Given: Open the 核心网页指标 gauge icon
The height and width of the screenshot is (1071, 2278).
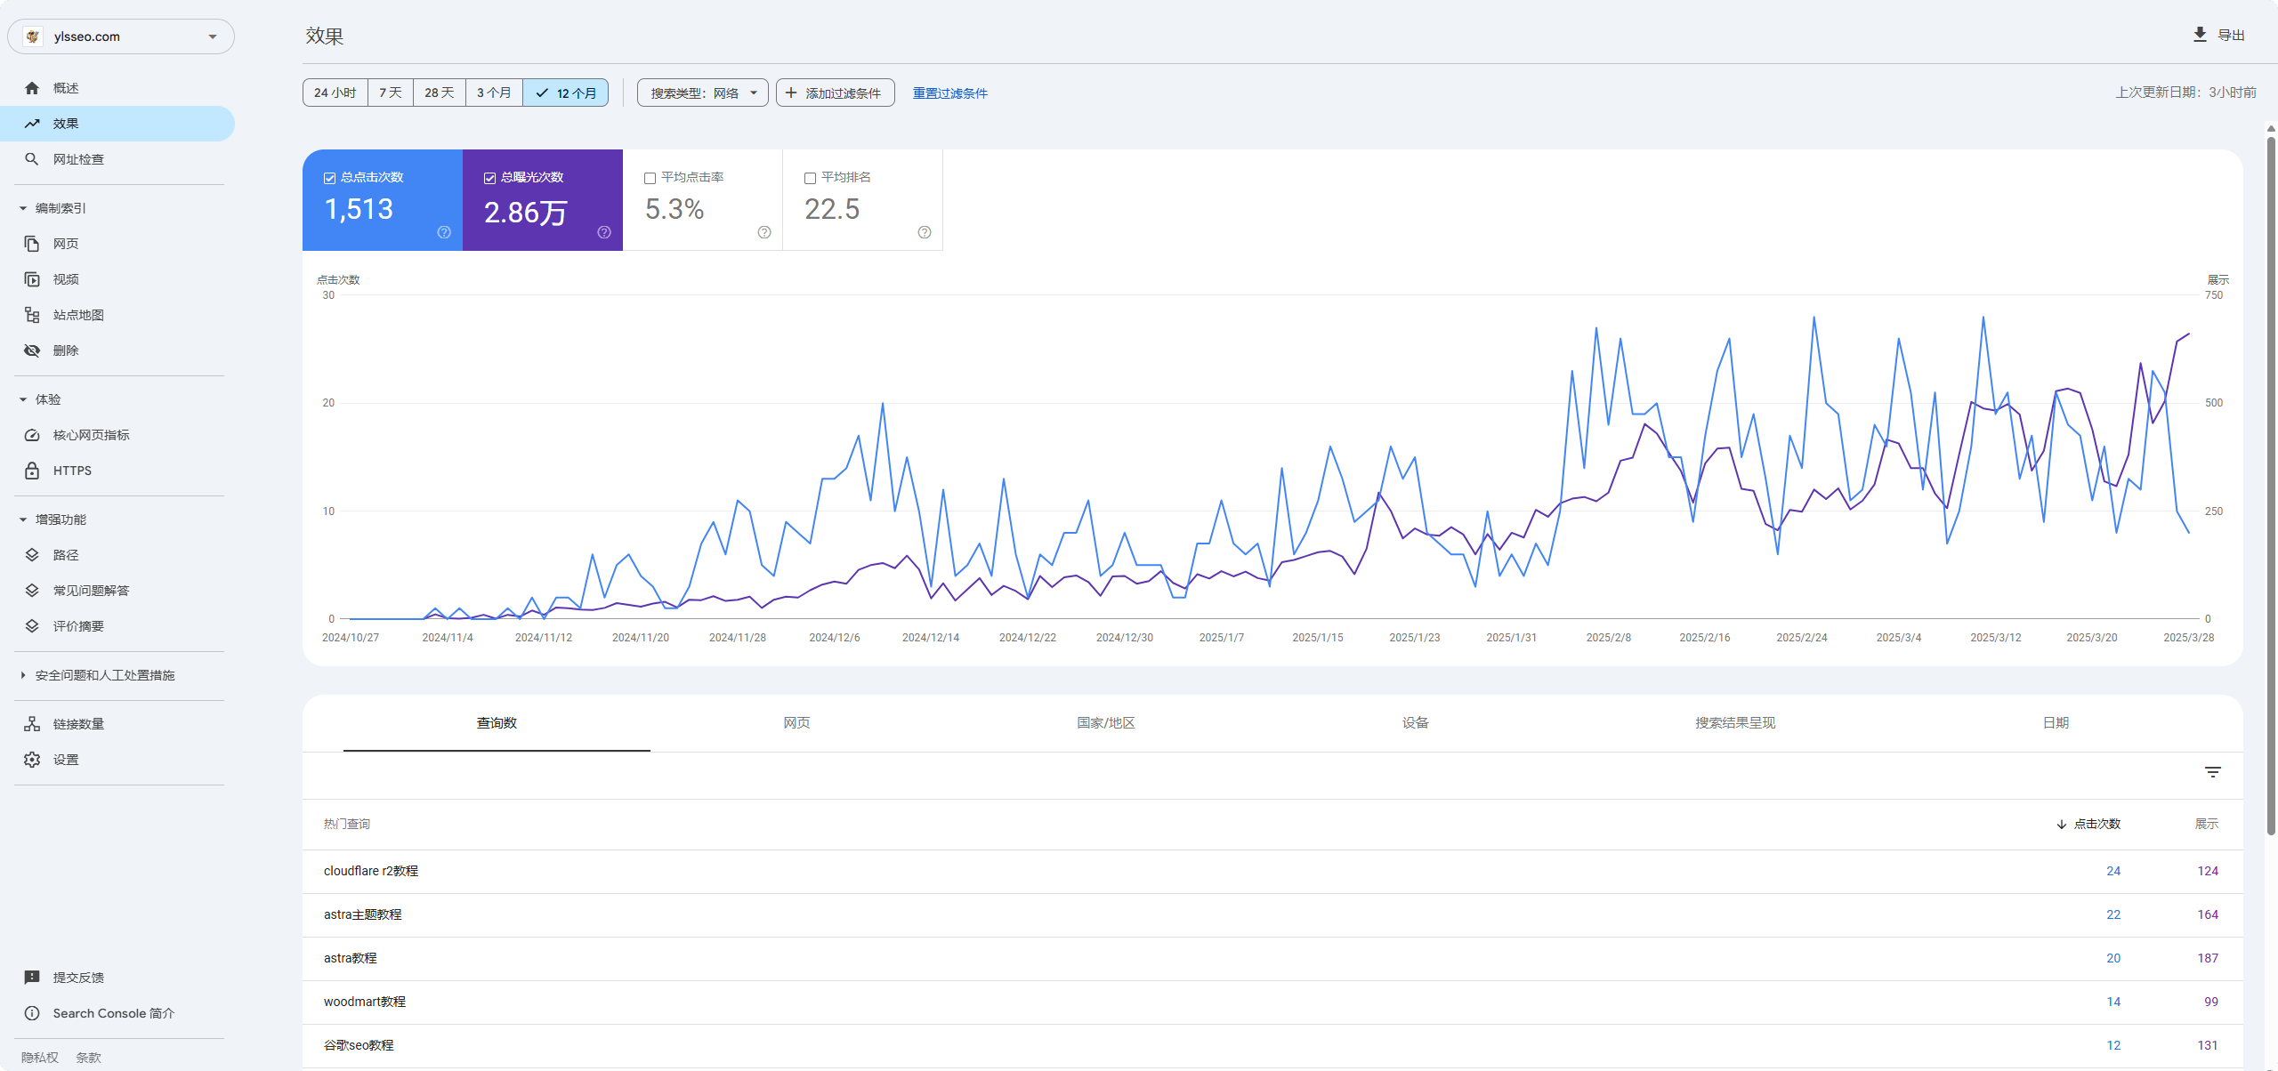Looking at the screenshot, I should tap(32, 435).
